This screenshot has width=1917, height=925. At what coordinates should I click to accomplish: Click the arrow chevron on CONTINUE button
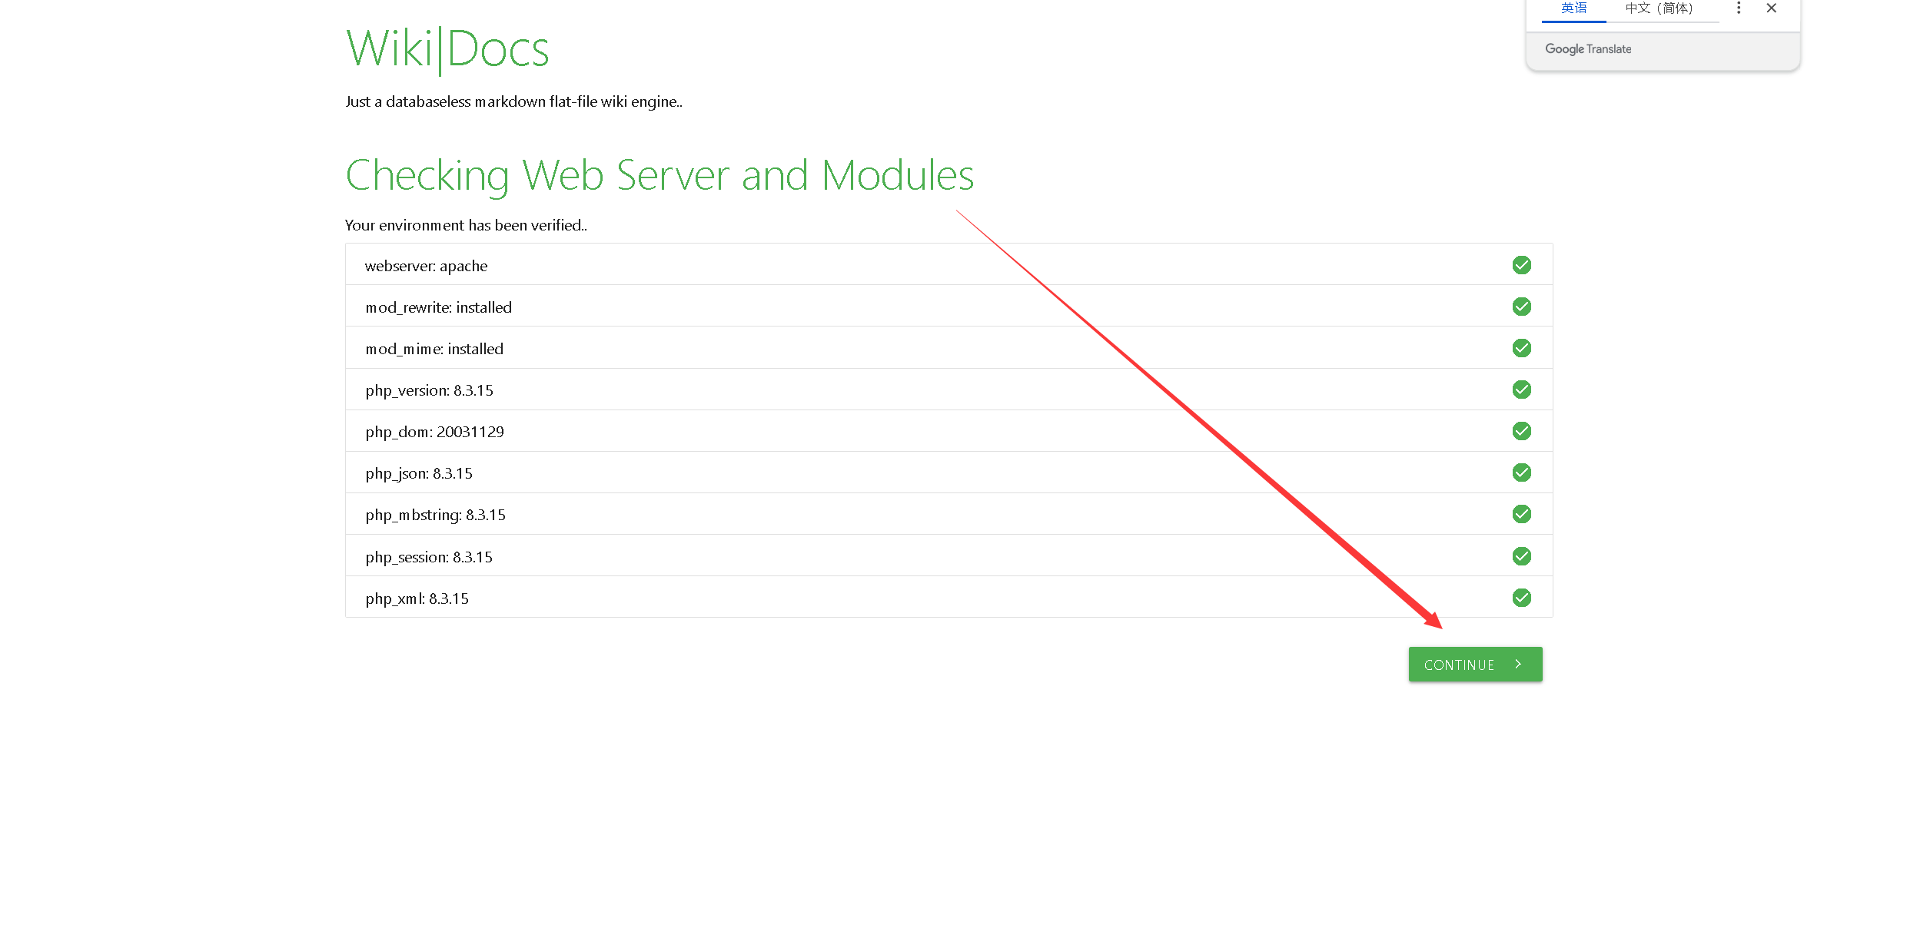[1518, 665]
